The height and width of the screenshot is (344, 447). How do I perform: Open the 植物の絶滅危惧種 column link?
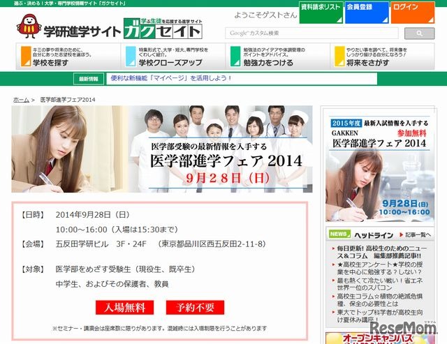[x=379, y=300]
